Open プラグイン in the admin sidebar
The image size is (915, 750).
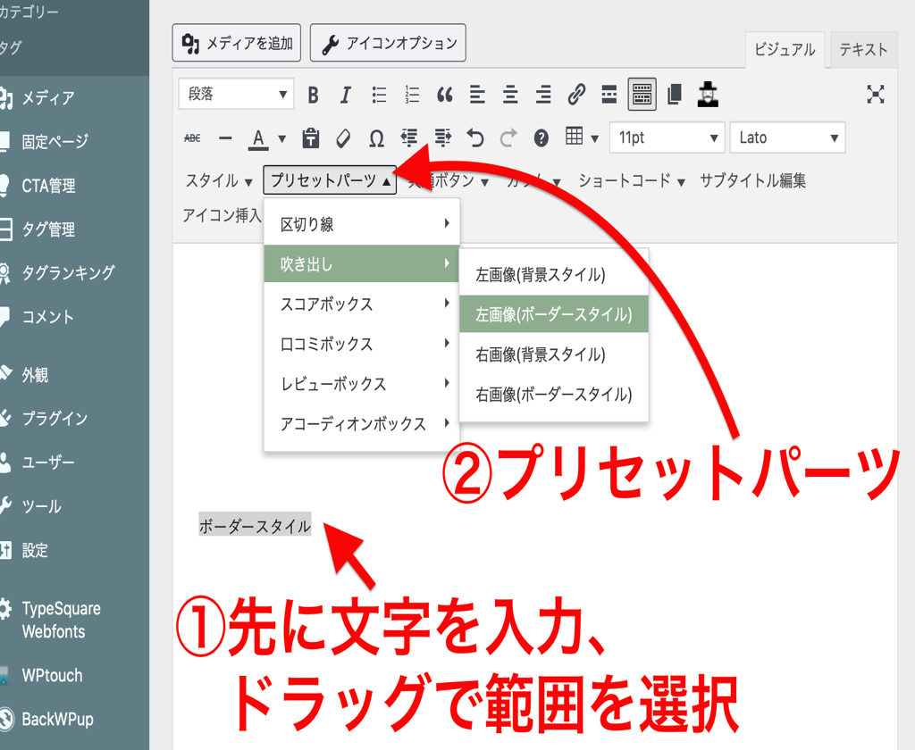tap(55, 418)
